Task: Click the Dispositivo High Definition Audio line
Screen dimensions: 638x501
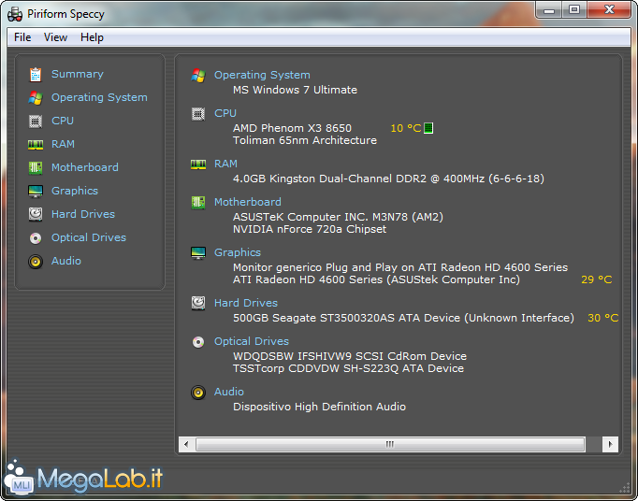Action: (319, 407)
